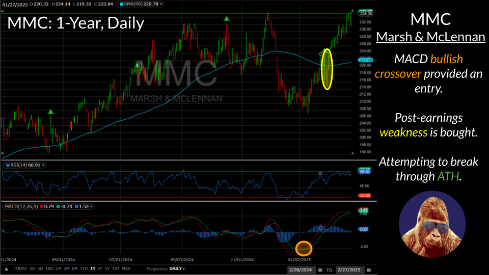Click the TODAY range button
Screen dimensions: 489x275
click(20, 268)
